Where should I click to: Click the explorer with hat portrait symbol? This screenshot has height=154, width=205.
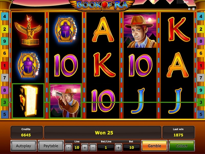point(140,31)
